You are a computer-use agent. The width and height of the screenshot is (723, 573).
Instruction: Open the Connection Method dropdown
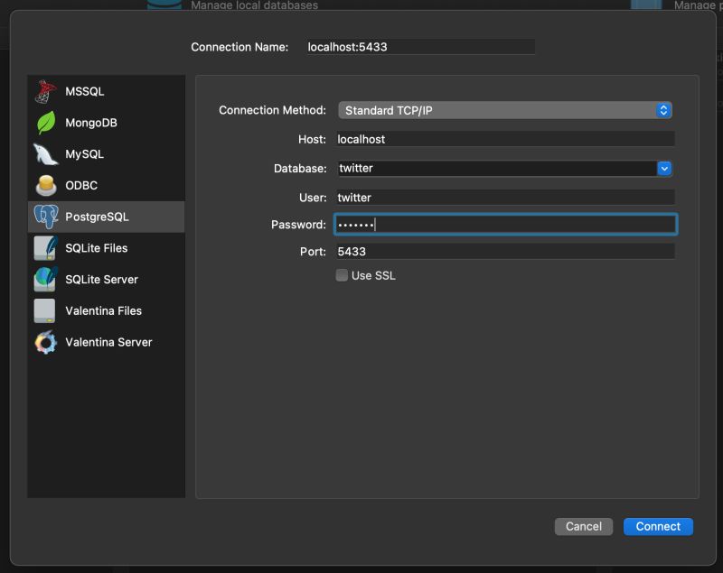click(663, 109)
